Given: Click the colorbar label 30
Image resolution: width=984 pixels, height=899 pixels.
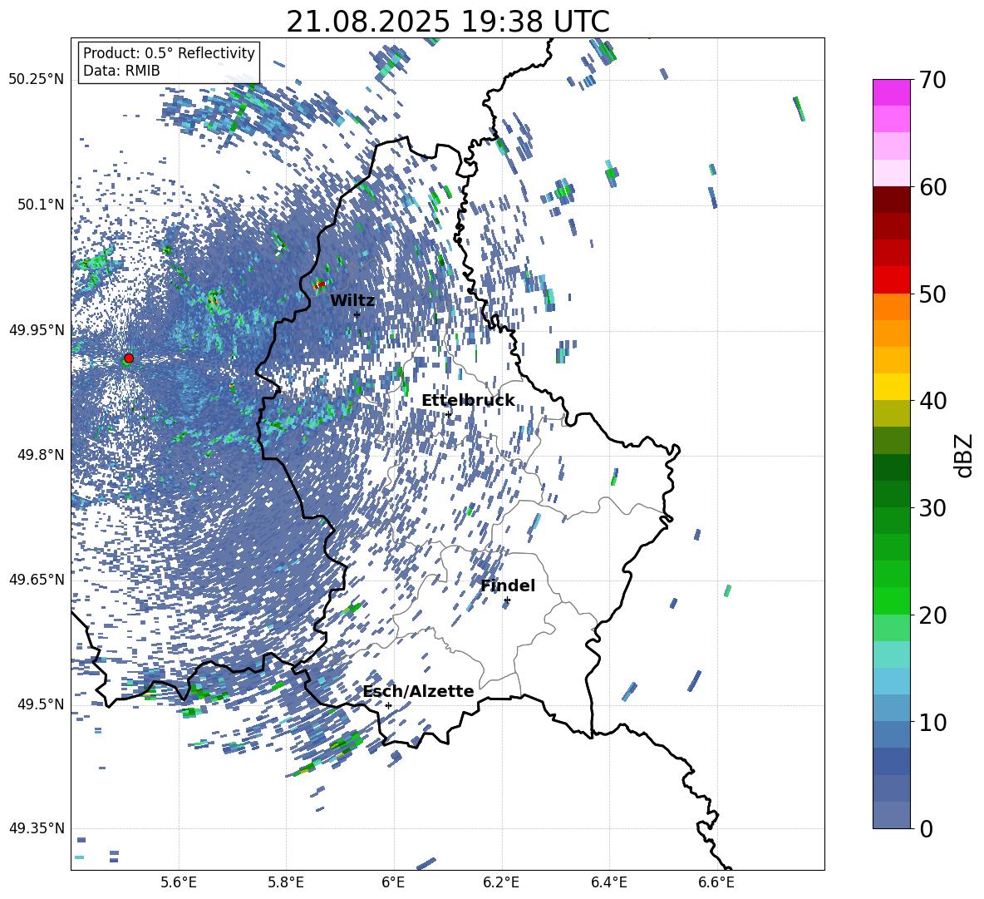Looking at the screenshot, I should point(932,508).
